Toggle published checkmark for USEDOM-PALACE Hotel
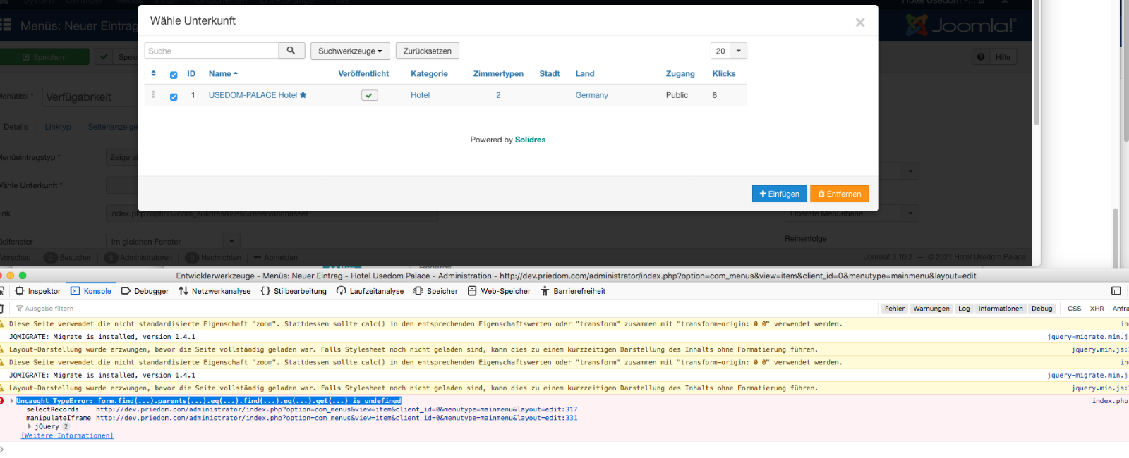1129x458 pixels. [369, 95]
